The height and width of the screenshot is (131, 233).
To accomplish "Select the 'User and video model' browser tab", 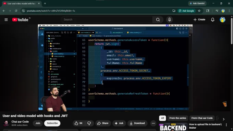I will [x=22, y=3].
